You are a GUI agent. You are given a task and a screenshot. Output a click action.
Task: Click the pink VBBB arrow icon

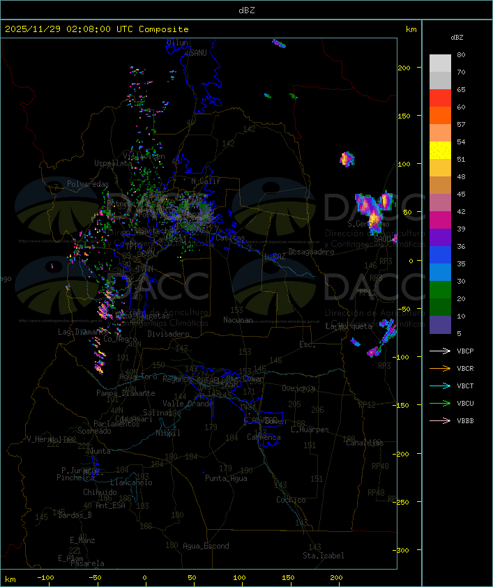(440, 421)
